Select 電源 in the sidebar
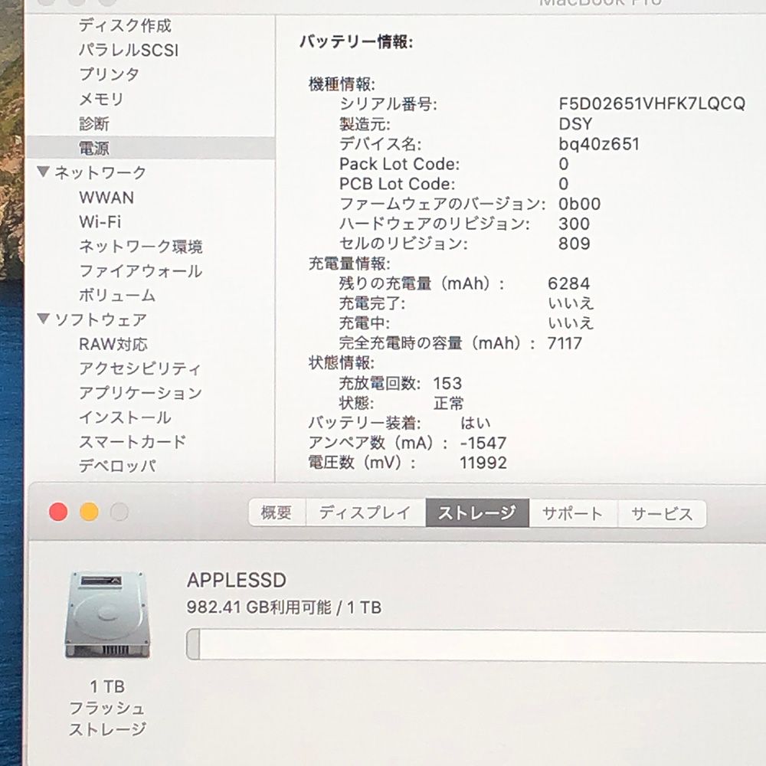 point(150,148)
